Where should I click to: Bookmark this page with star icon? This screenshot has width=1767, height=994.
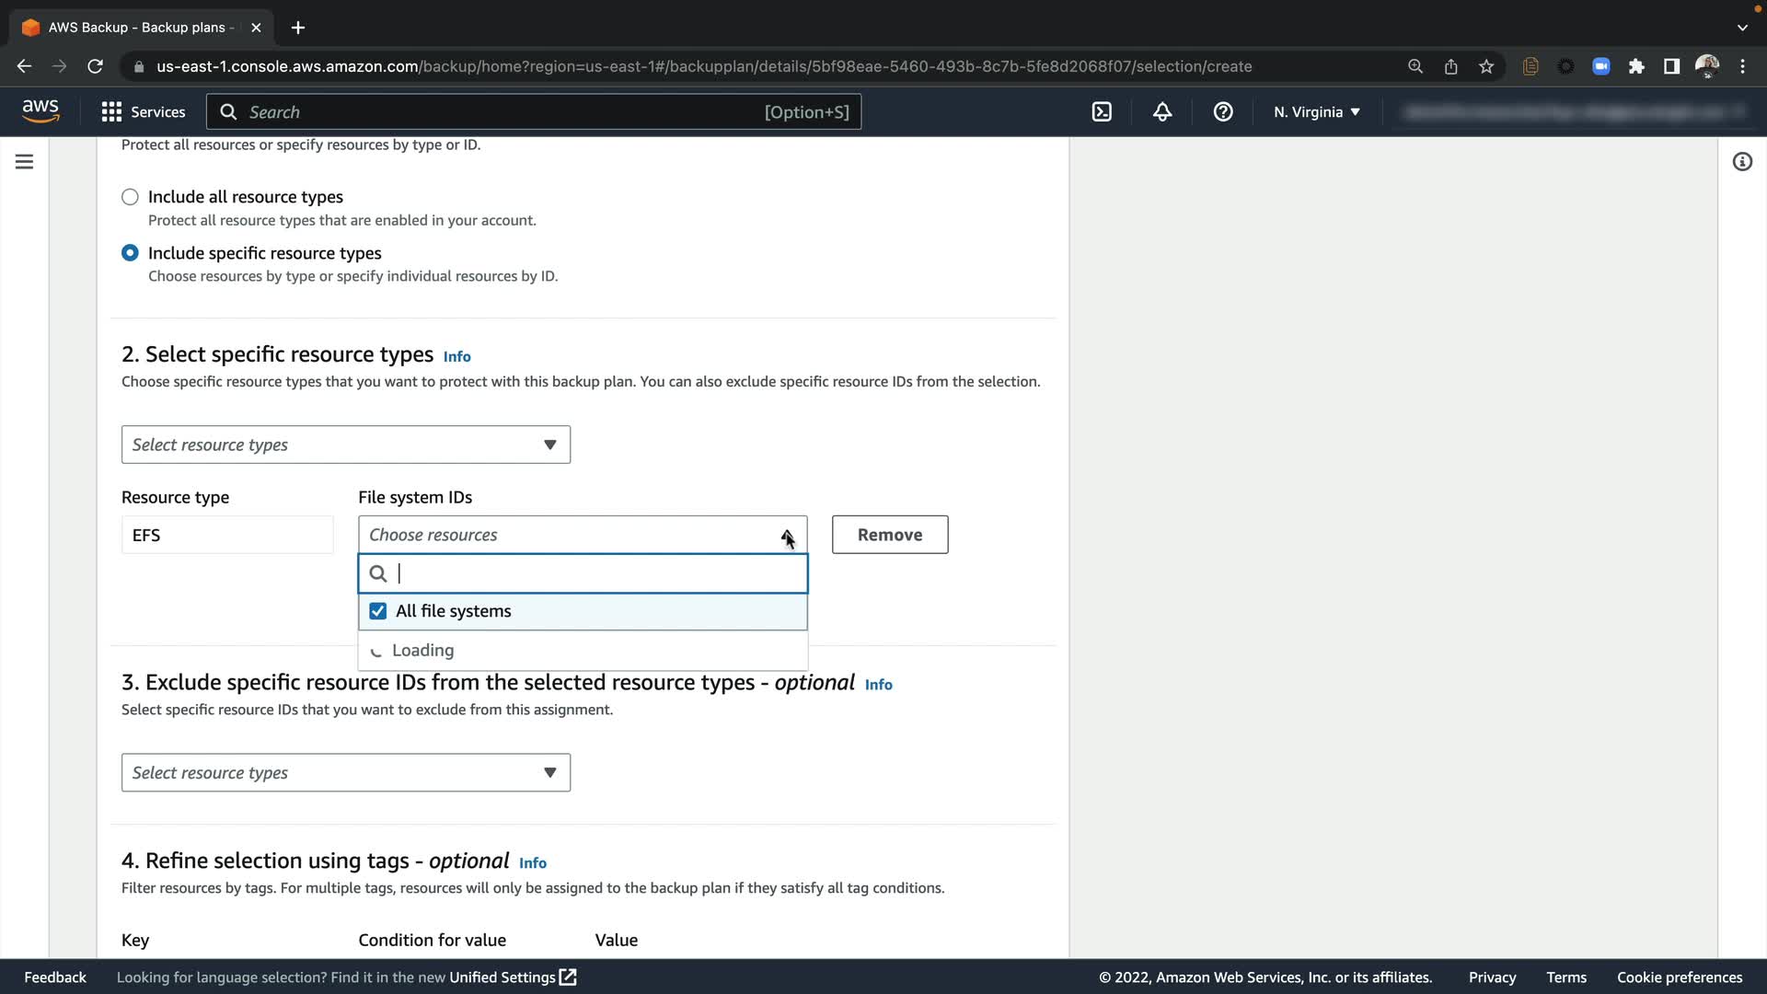click(x=1486, y=66)
